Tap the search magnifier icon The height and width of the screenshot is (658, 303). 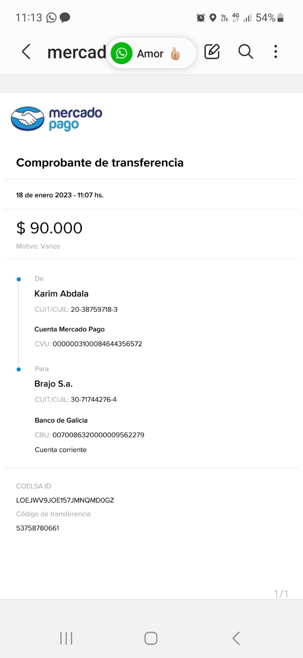coord(246,52)
